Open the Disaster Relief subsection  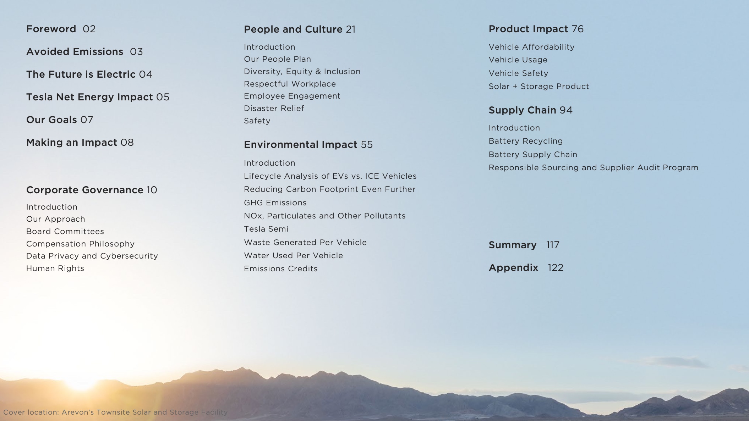click(274, 109)
